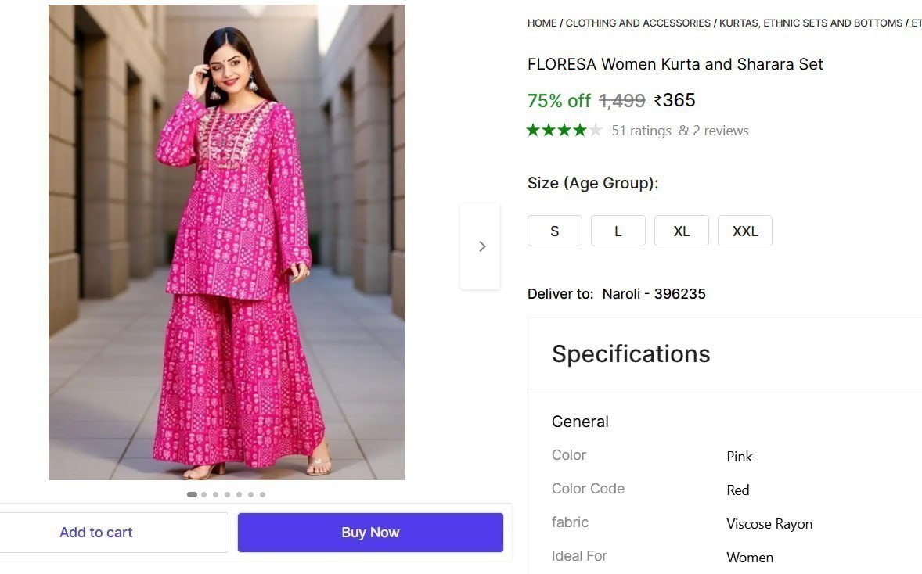Choose size S
This screenshot has height=574, width=922.
coord(555,231)
